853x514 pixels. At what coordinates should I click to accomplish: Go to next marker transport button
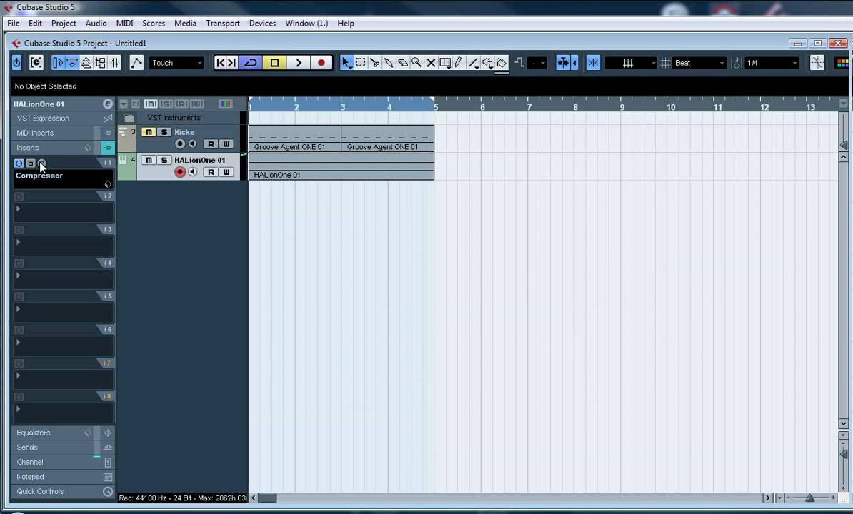click(231, 63)
